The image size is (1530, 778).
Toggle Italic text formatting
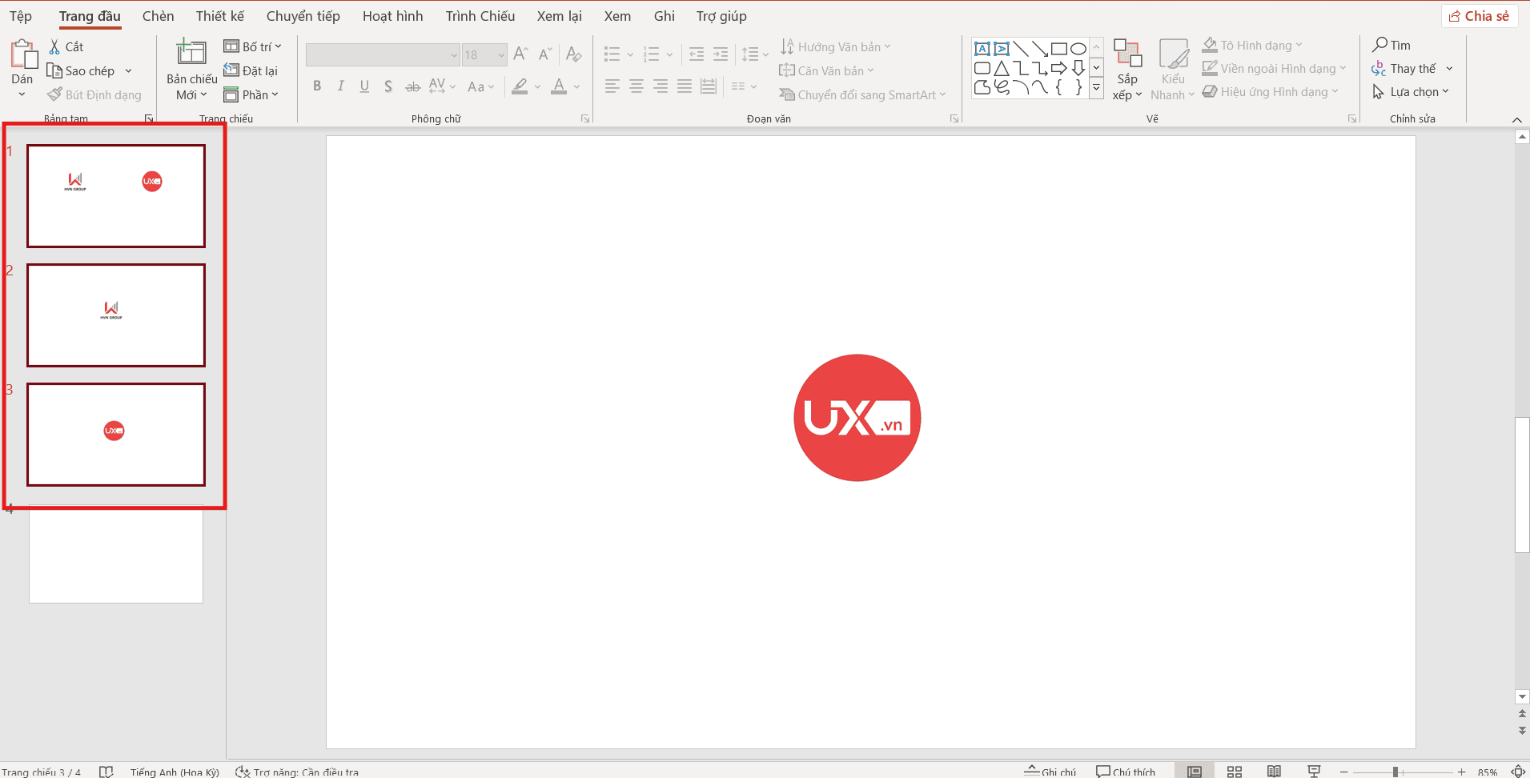(x=341, y=86)
